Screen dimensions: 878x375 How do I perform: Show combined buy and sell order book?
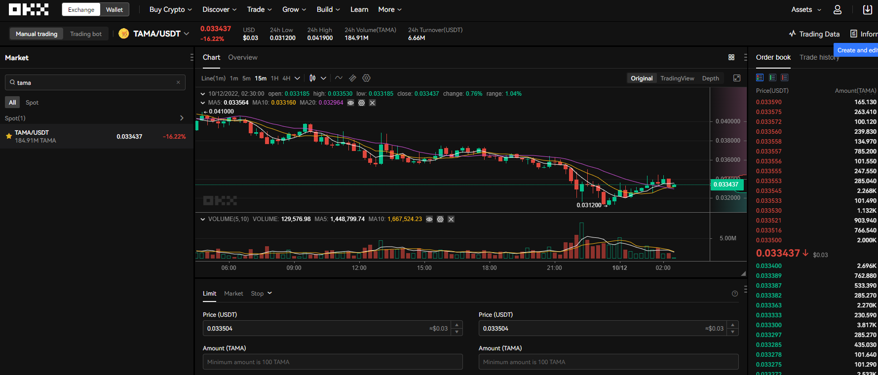[760, 77]
